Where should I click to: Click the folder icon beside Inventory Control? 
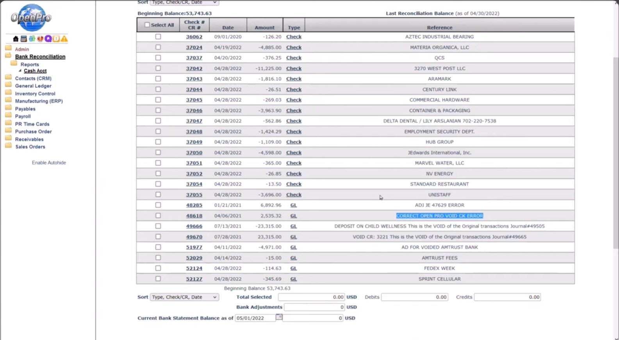point(8,93)
